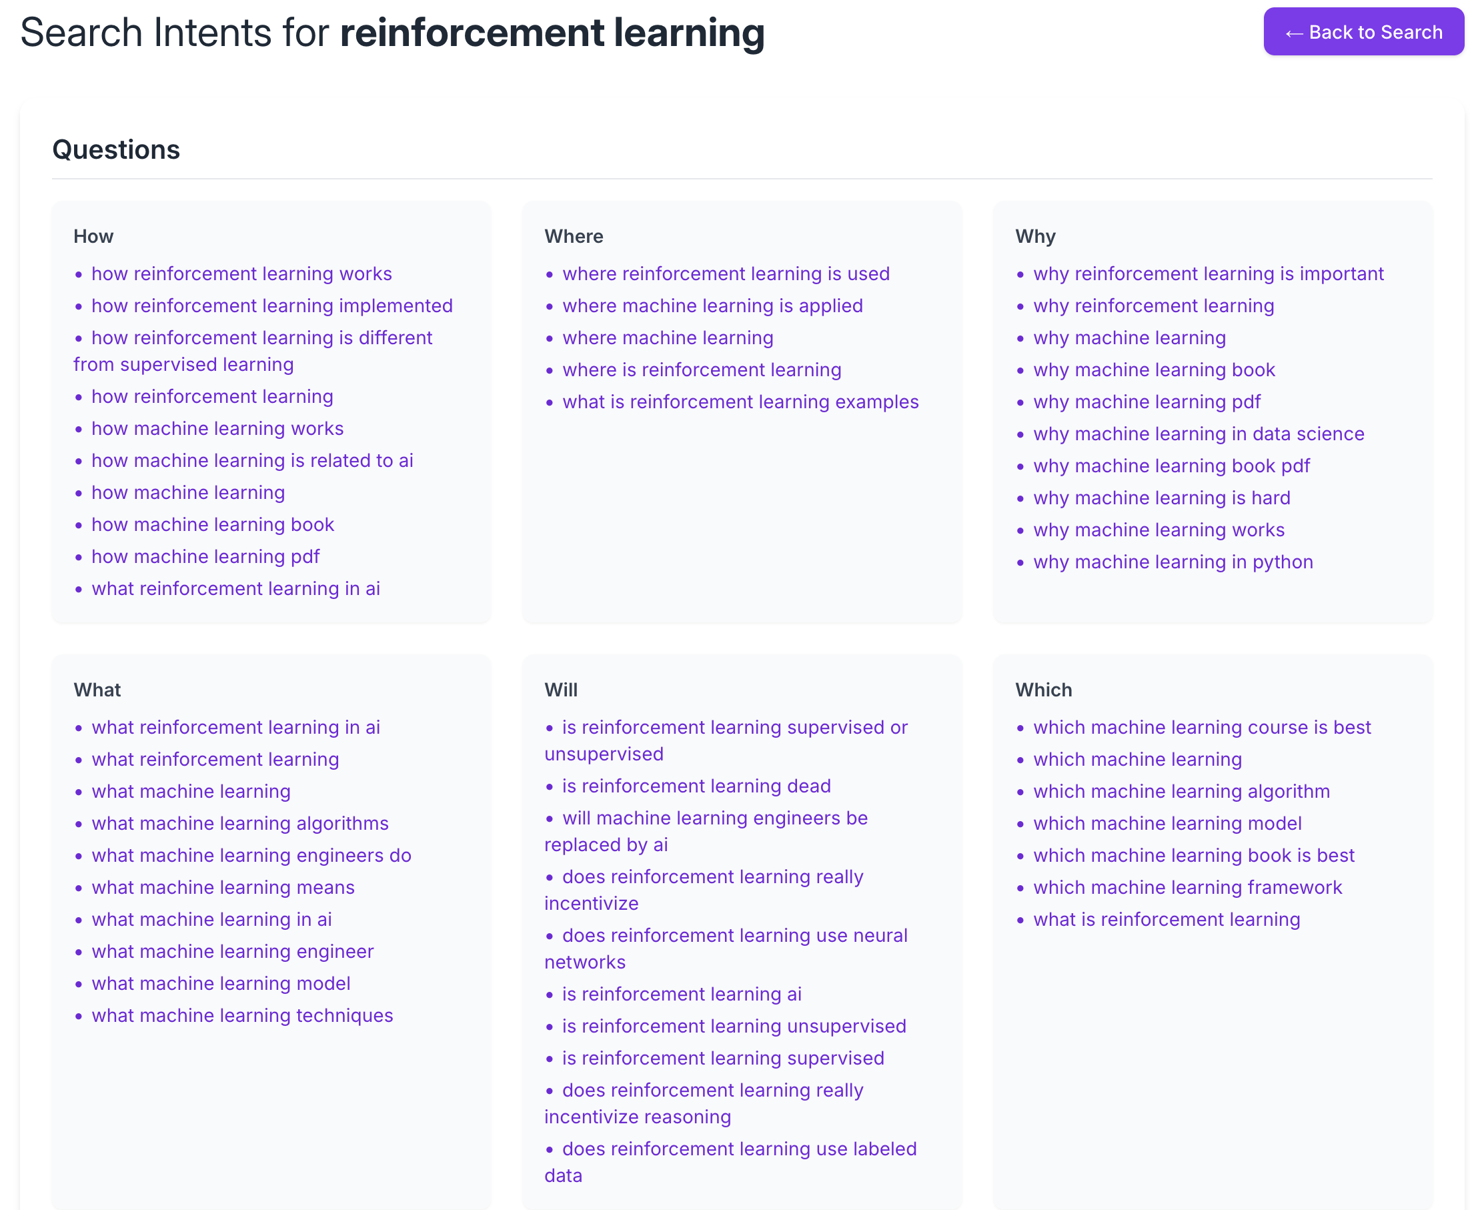1470x1210 pixels.
Task: Open 'which machine learning course is best'
Action: tap(1201, 728)
